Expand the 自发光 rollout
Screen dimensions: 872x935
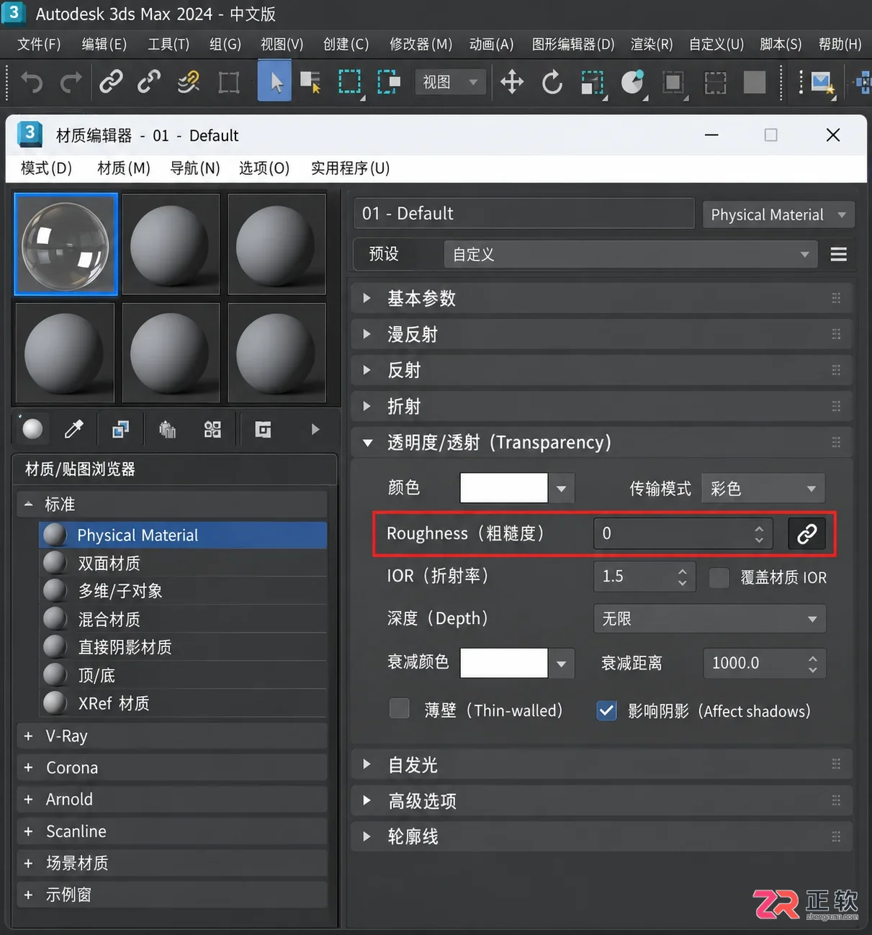pos(601,764)
